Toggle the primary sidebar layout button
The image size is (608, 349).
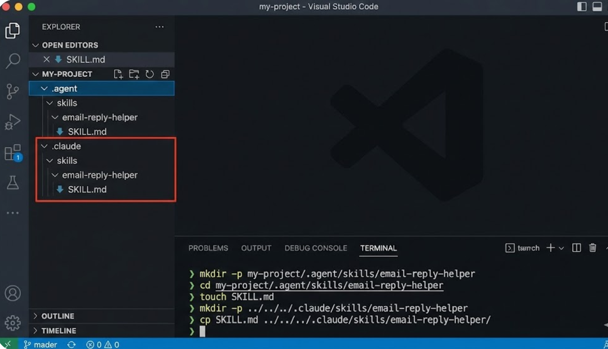(x=582, y=7)
